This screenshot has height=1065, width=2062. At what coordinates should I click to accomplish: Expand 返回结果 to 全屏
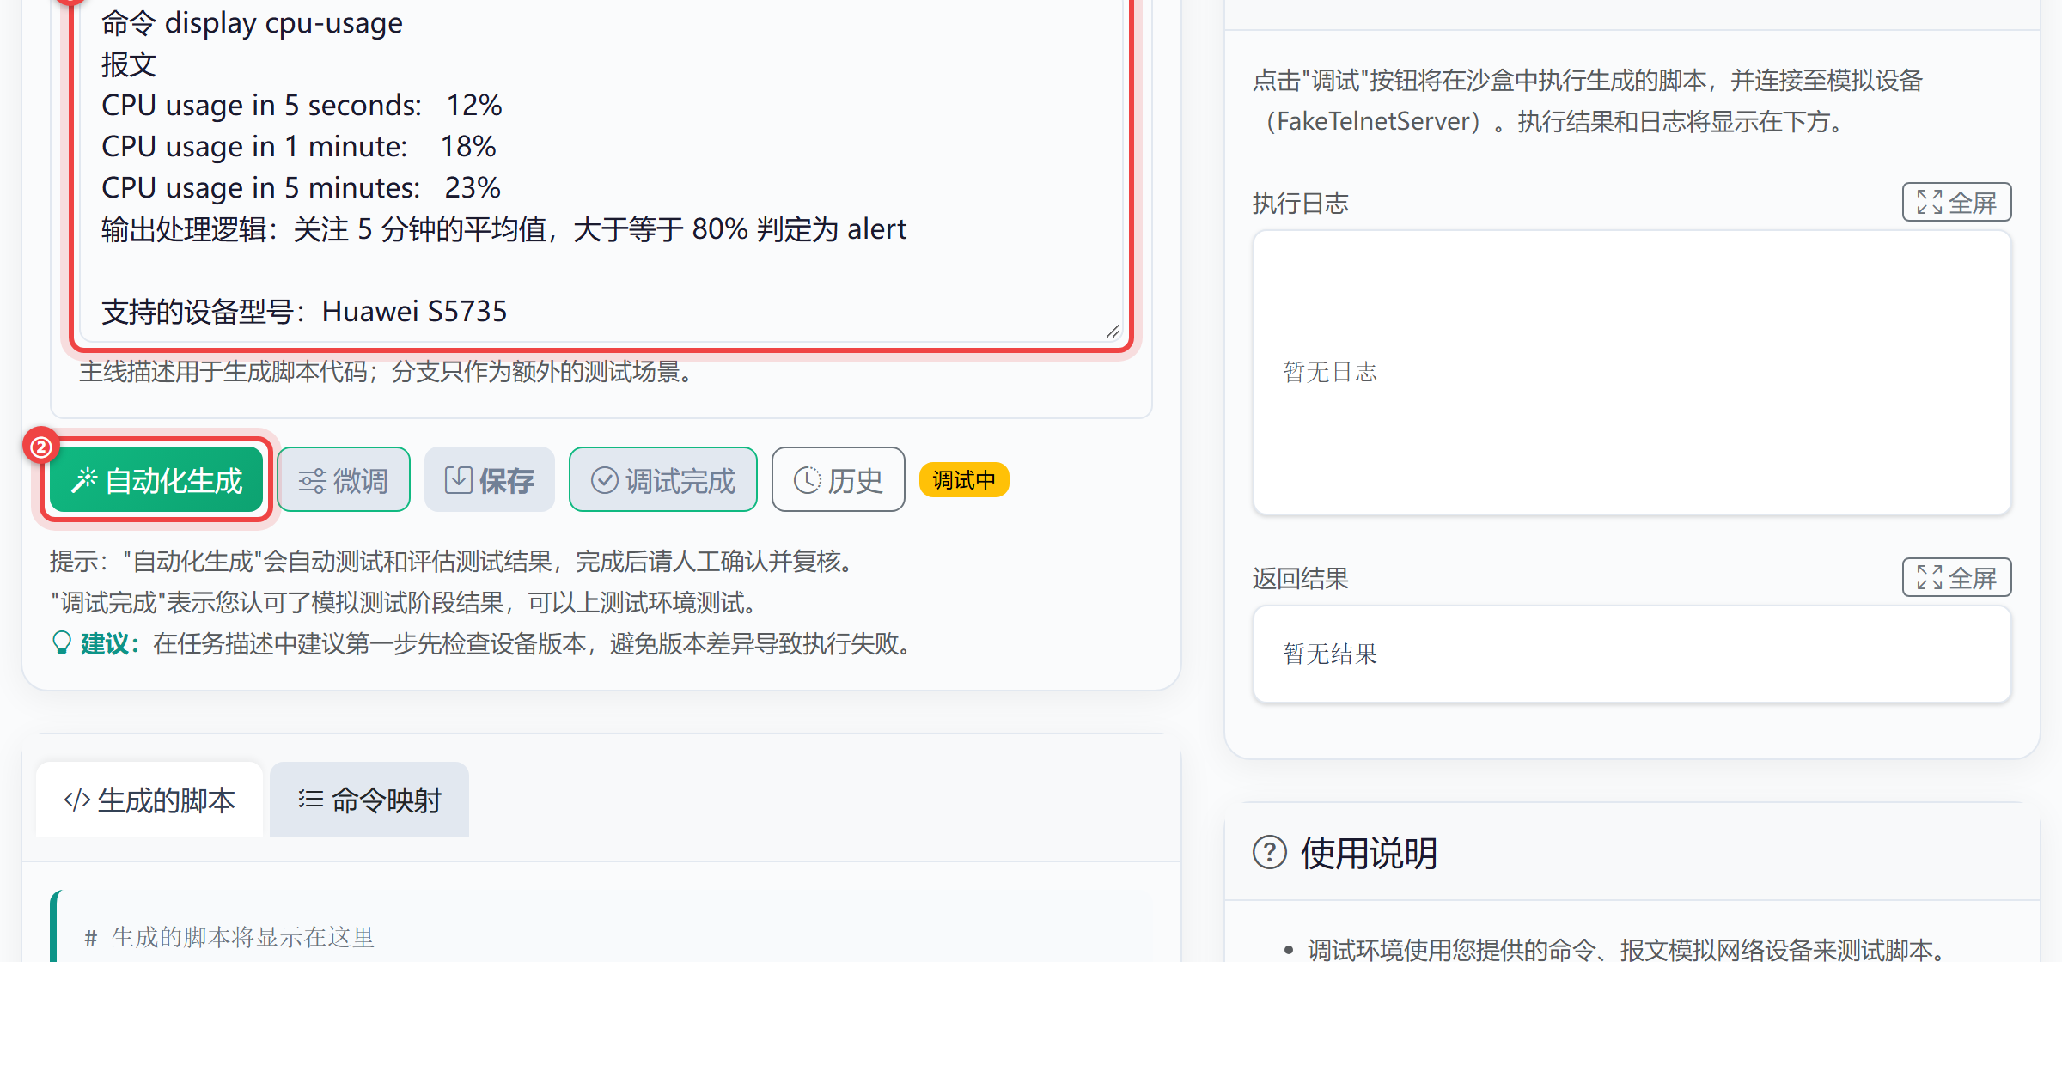tap(1956, 578)
